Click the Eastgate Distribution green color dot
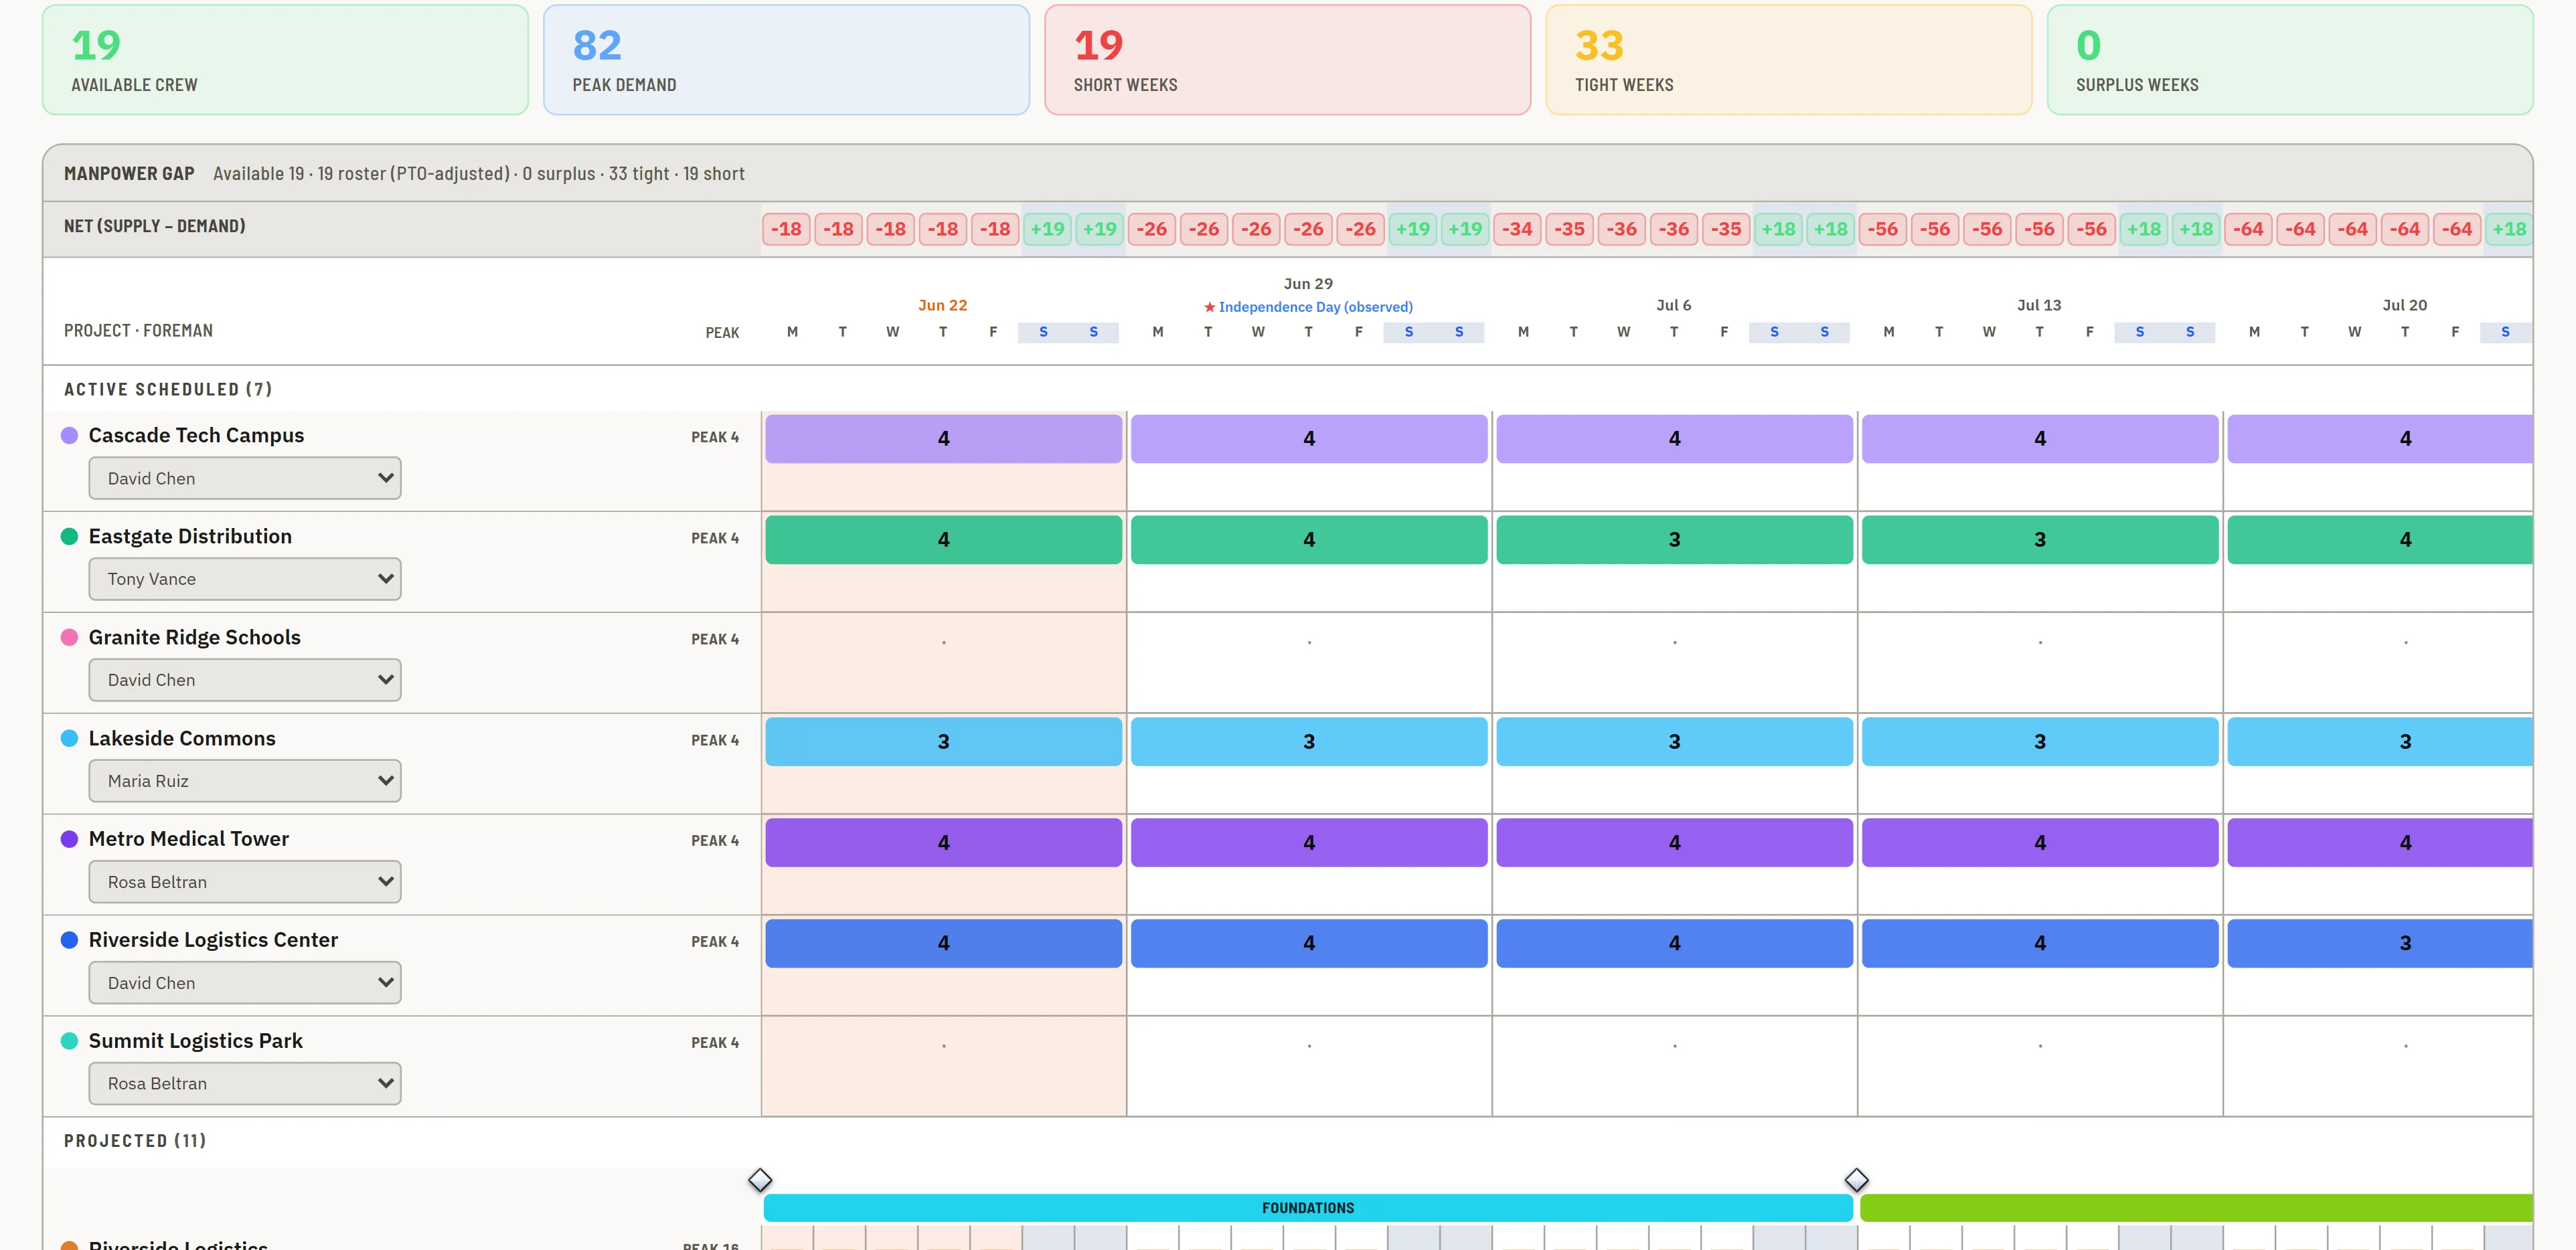 pyautogui.click(x=70, y=537)
